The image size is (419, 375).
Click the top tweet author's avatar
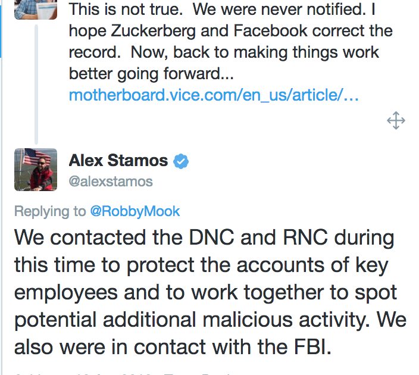36,10
